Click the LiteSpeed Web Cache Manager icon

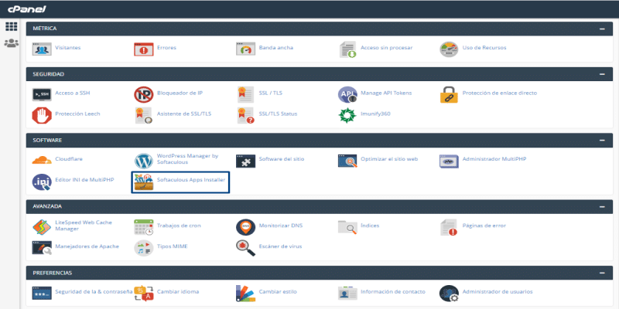tap(42, 227)
